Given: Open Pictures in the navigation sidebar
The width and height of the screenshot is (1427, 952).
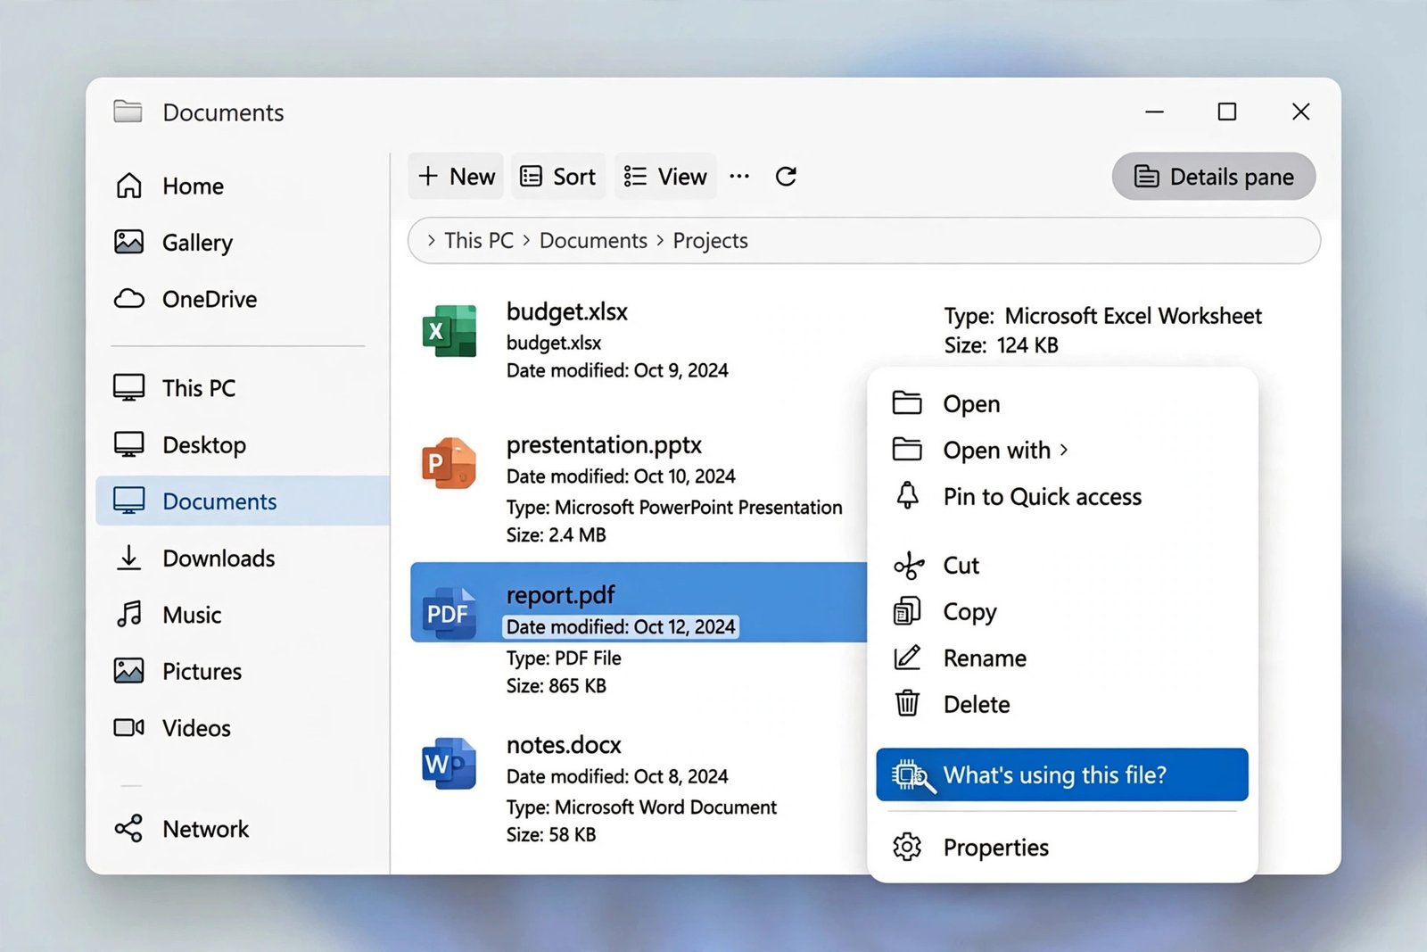Looking at the screenshot, I should (243, 671).
